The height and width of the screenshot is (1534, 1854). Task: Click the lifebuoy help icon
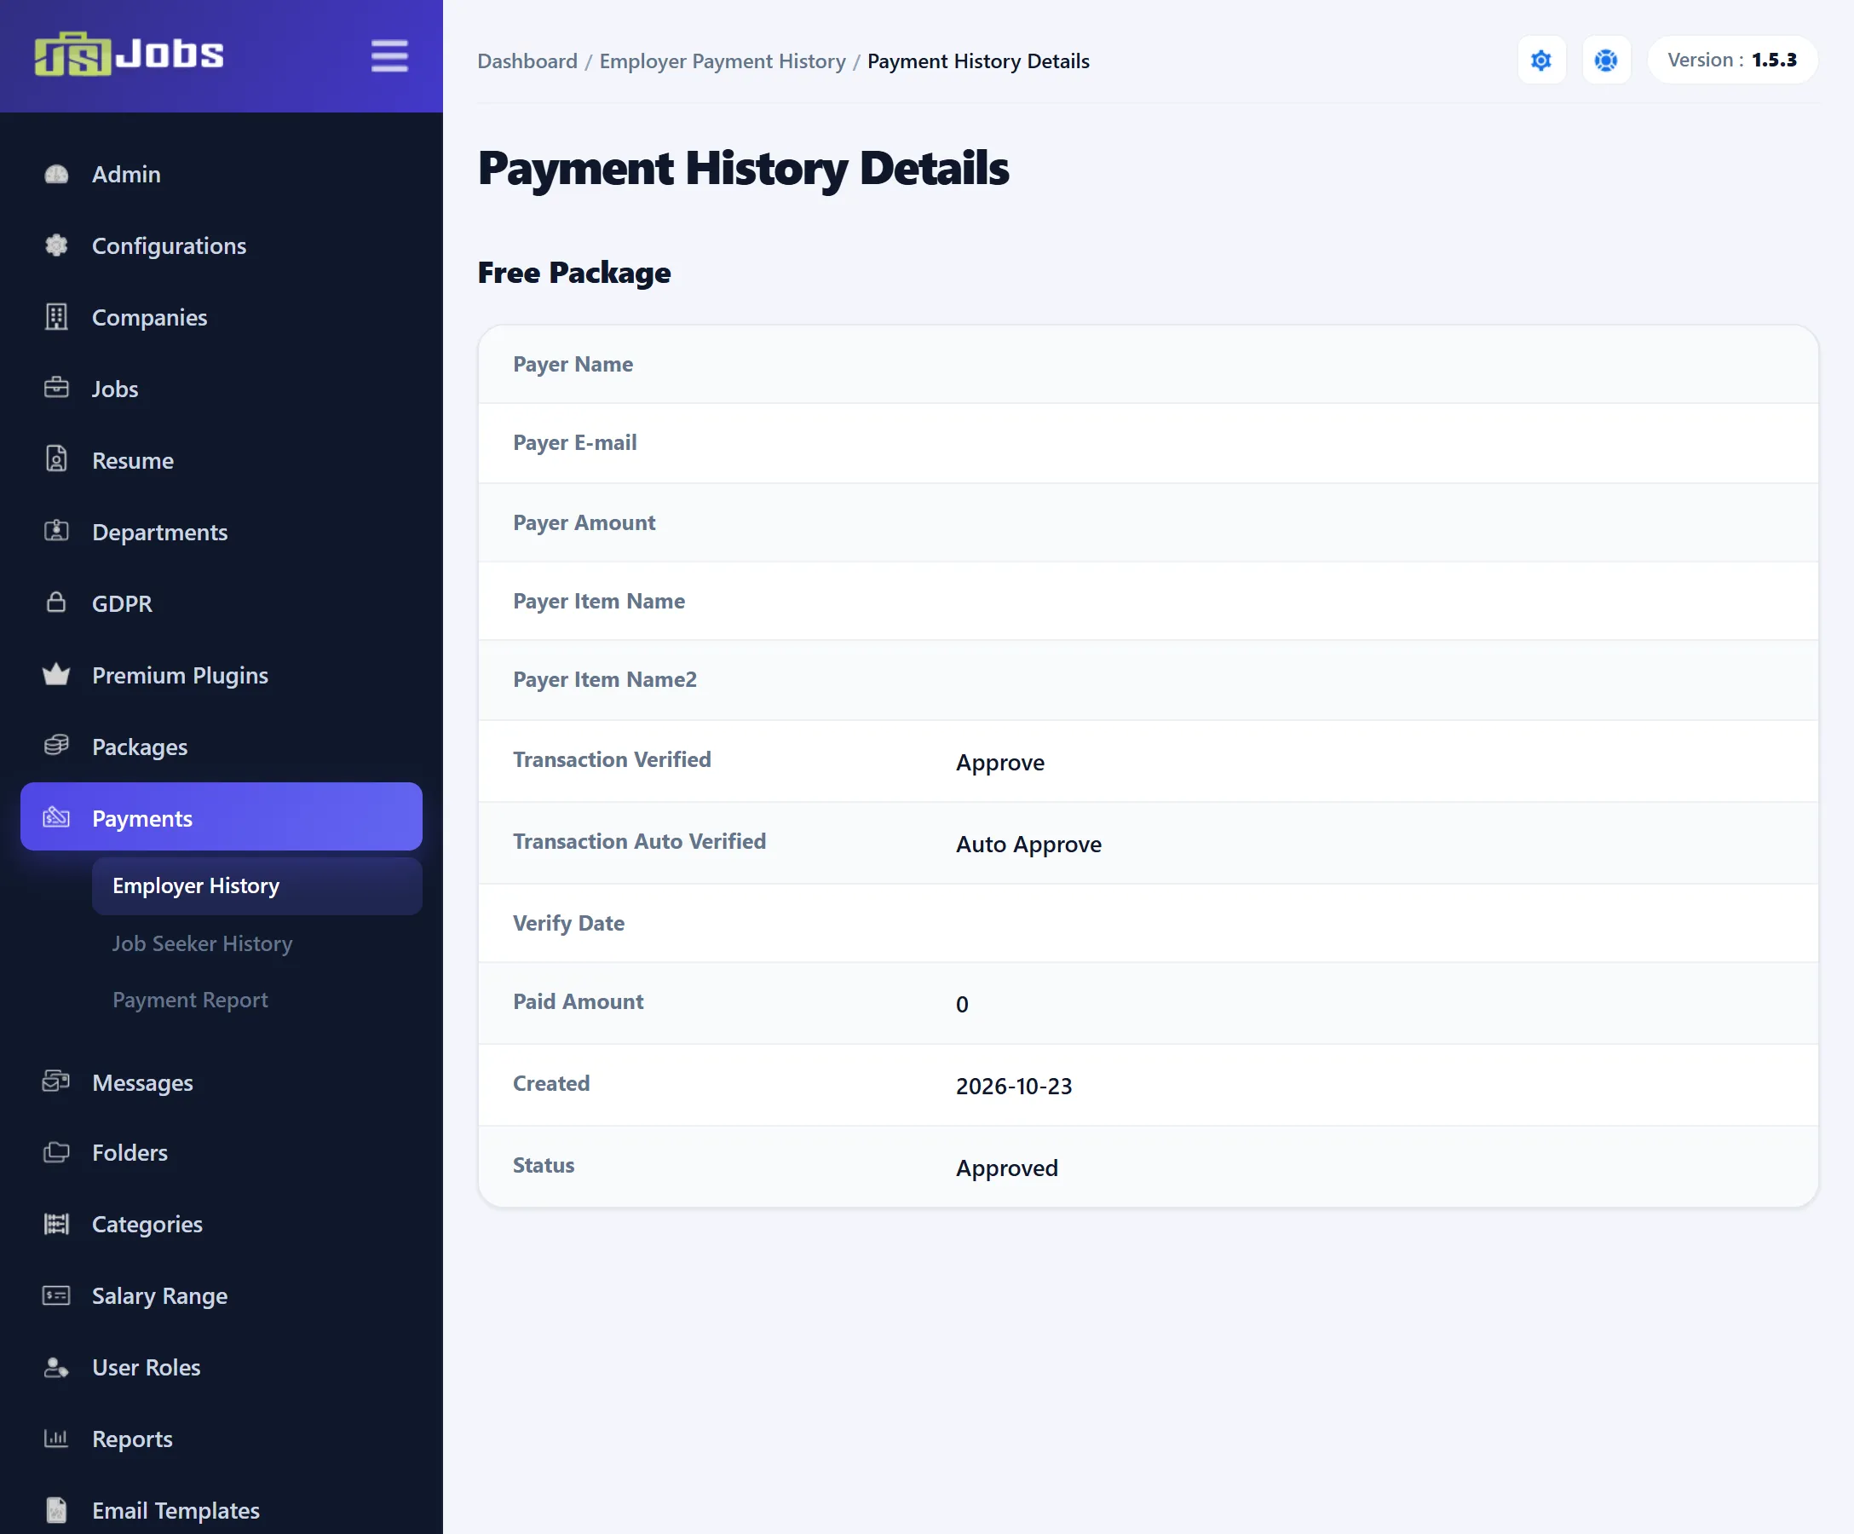click(x=1606, y=60)
